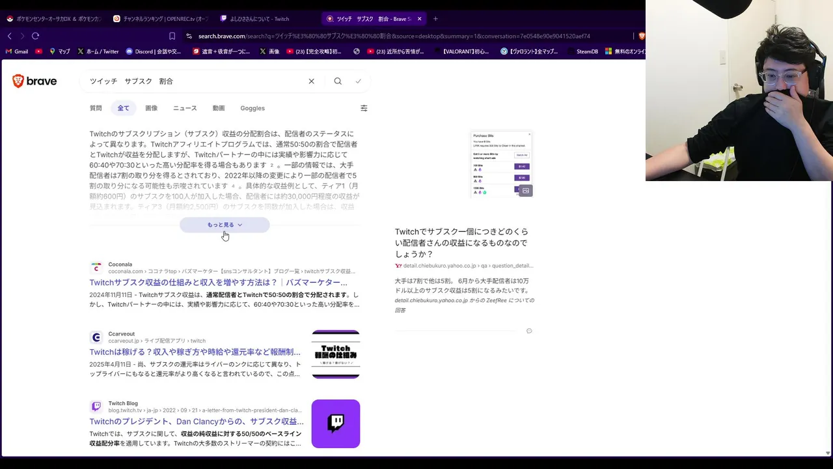The height and width of the screenshot is (469, 833).
Task: Click Brave Shields icon in address bar
Action: [x=641, y=36]
